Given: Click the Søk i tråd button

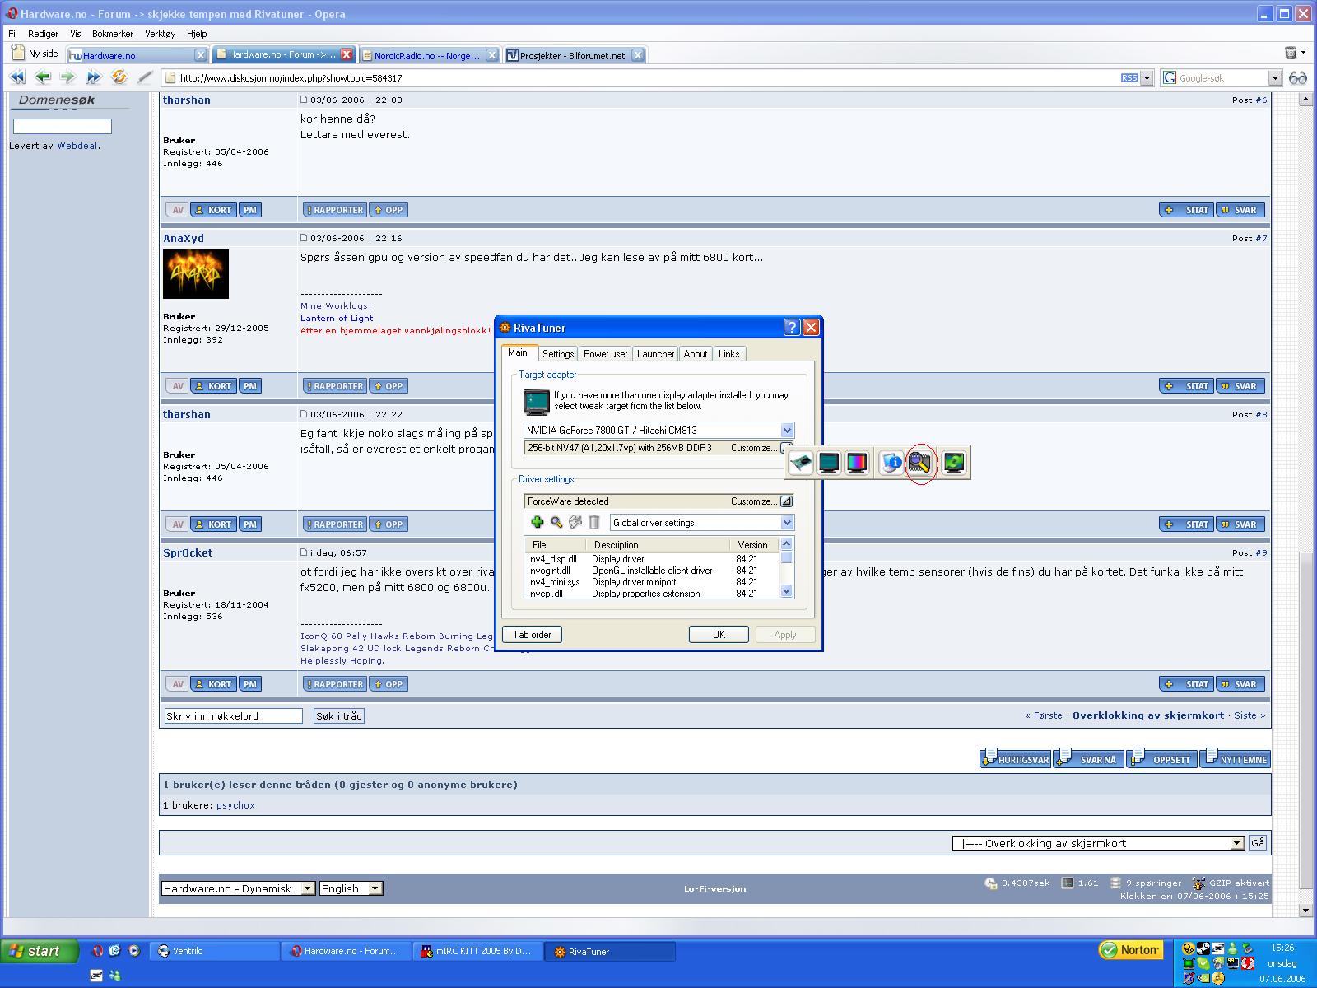Looking at the screenshot, I should click(x=339, y=715).
